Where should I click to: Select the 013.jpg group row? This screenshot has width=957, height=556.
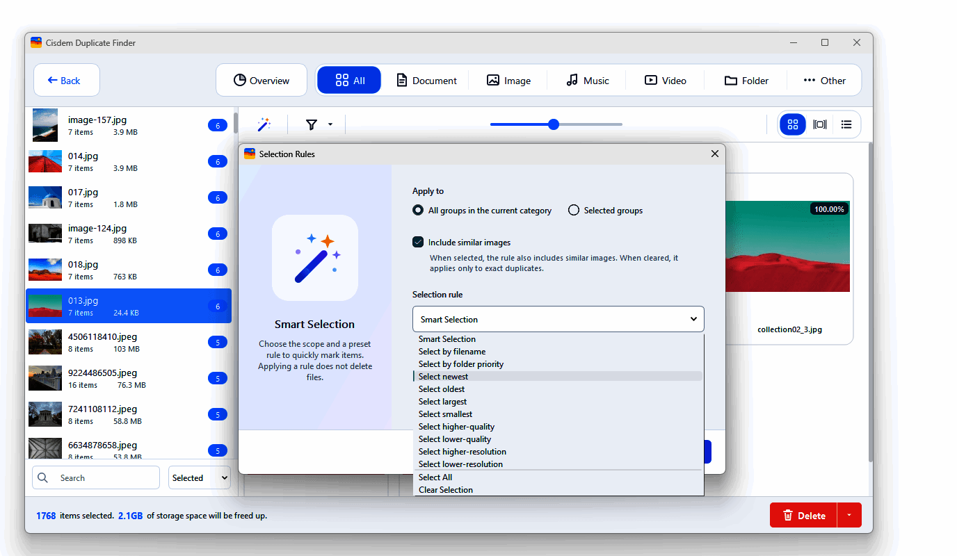pos(129,306)
